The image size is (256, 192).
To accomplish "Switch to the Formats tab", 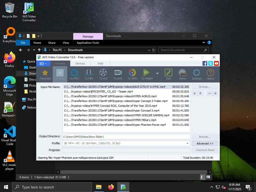I will 60,63.
